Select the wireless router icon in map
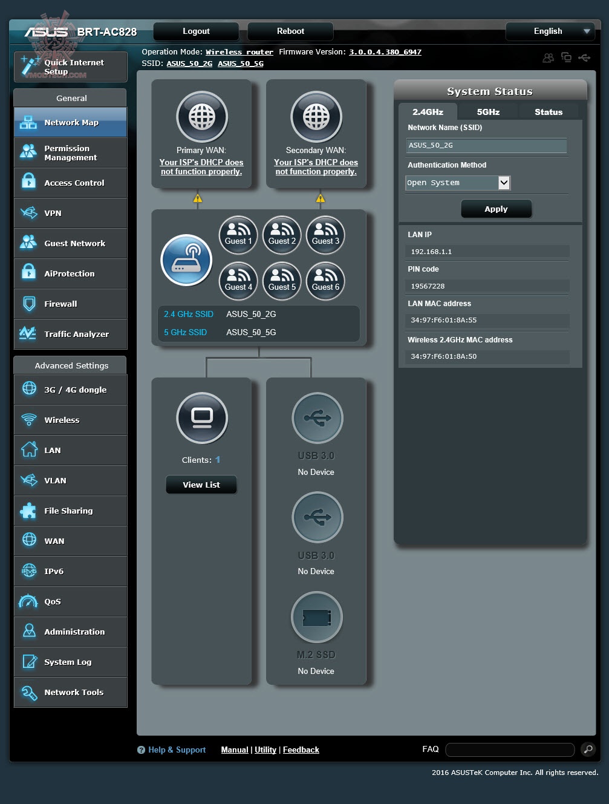Image resolution: width=609 pixels, height=804 pixels. pos(186,260)
